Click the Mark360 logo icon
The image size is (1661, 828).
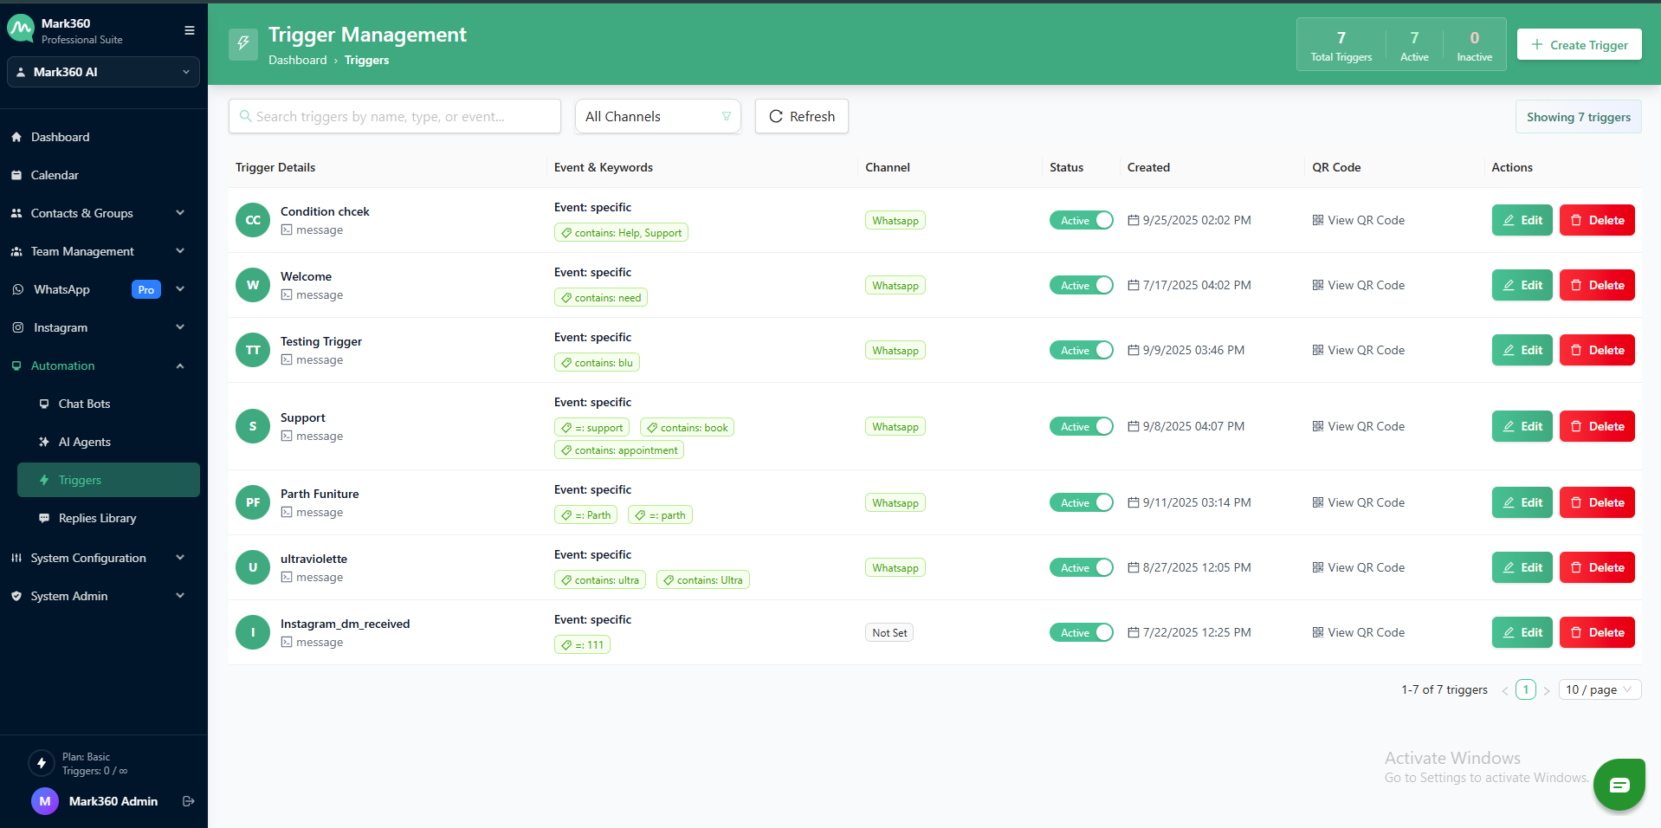tap(21, 29)
